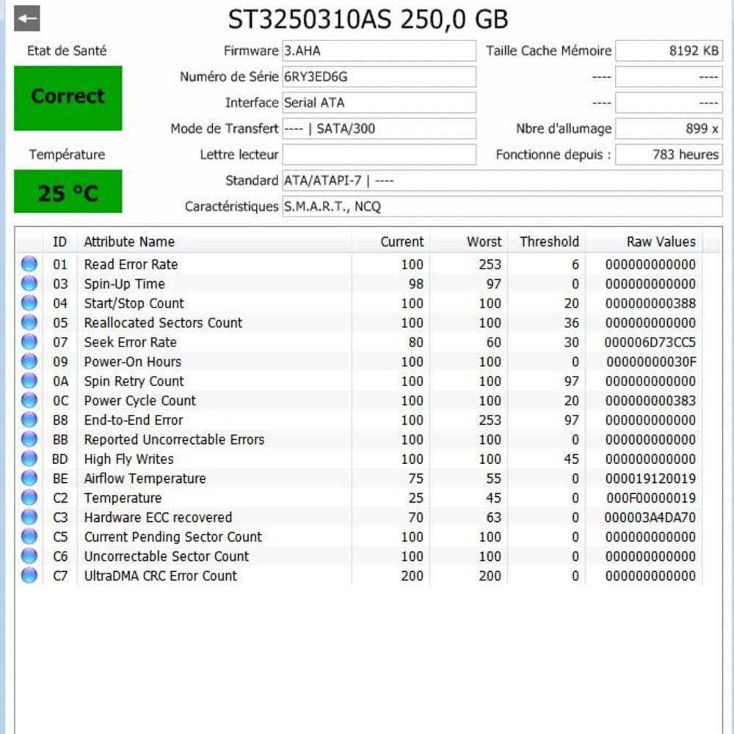Click the status orb for Seek Error Rate

coord(29,342)
